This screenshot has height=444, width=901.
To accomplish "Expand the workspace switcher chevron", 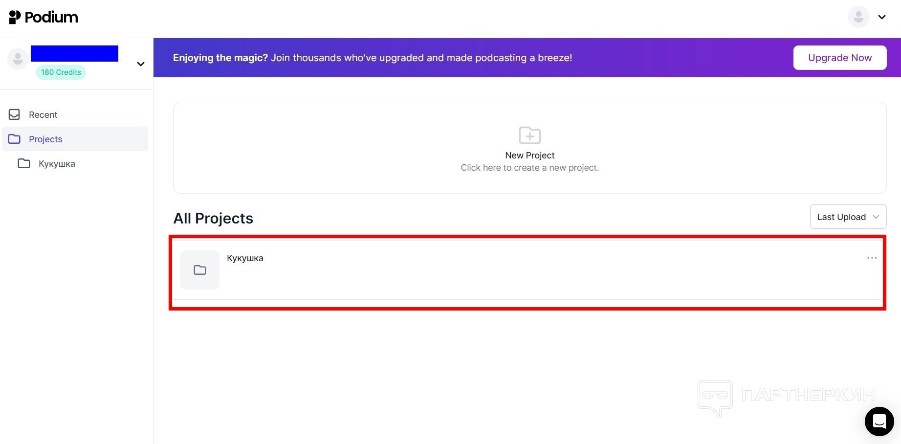I will [141, 64].
